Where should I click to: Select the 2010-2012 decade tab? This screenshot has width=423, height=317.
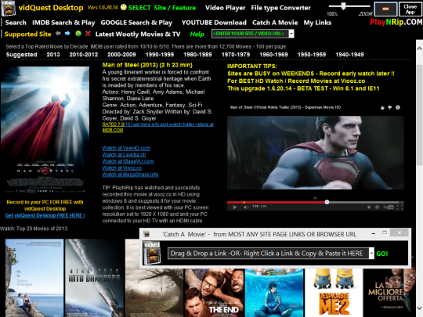(84, 55)
